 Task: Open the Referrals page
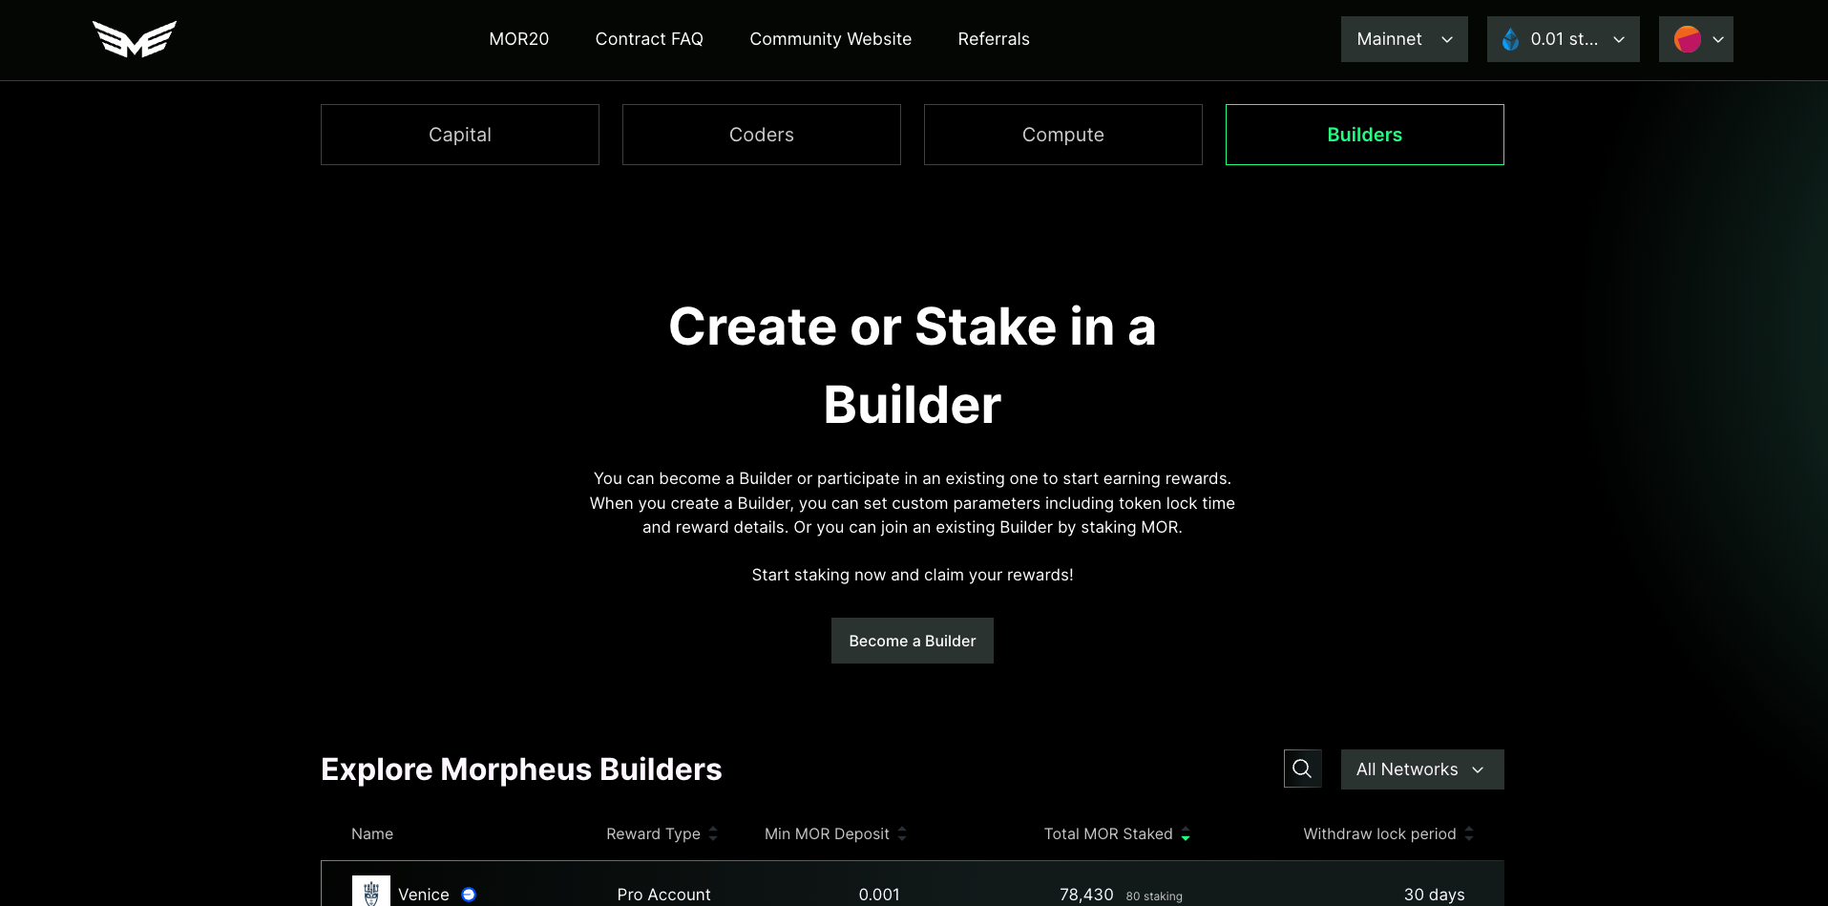click(994, 39)
